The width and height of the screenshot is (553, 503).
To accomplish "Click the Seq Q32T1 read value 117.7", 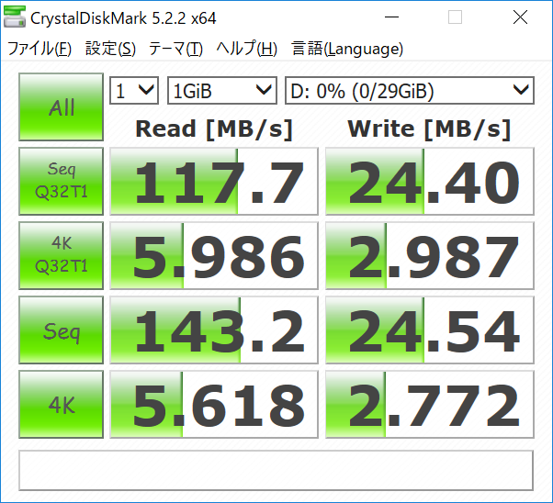I will pos(214,181).
